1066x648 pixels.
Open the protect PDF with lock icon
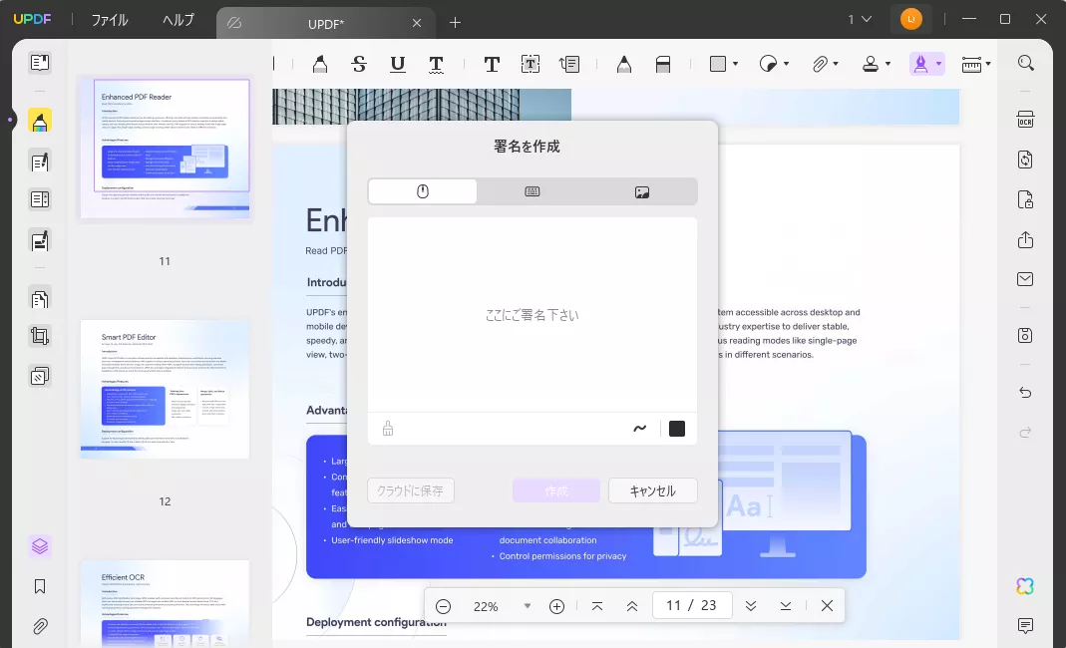pos(1025,200)
